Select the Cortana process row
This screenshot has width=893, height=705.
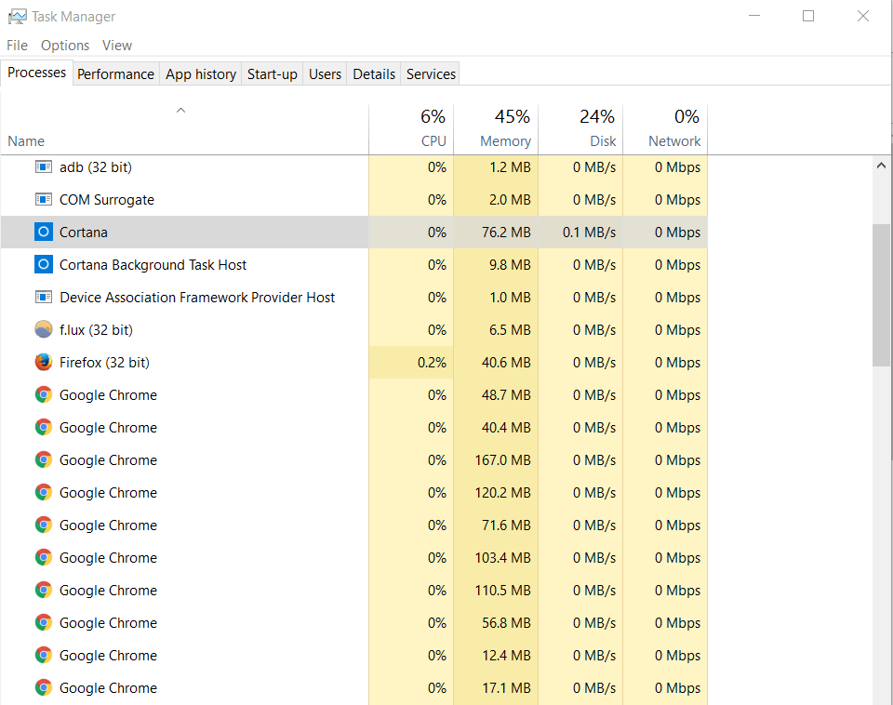[x=186, y=232]
